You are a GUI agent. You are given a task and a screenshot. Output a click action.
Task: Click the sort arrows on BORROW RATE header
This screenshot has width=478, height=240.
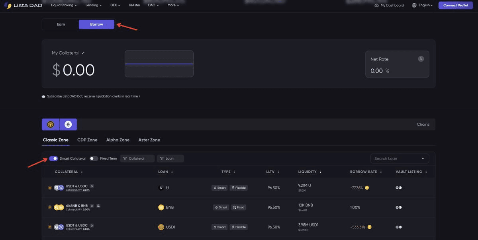click(x=381, y=172)
